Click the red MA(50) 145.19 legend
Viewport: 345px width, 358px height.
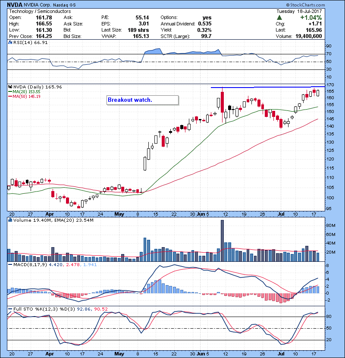pos(25,97)
